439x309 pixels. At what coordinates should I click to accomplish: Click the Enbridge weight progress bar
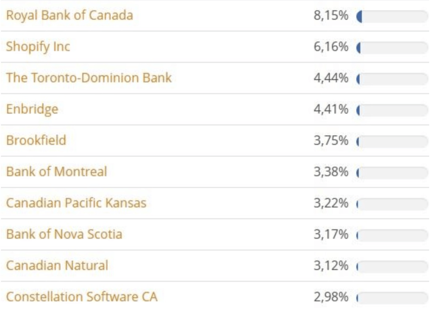(x=392, y=110)
